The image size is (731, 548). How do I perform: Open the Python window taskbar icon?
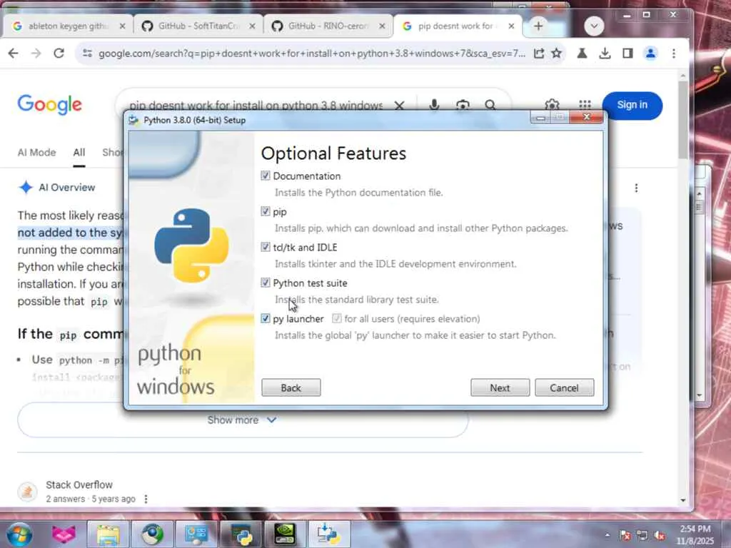[x=240, y=534]
